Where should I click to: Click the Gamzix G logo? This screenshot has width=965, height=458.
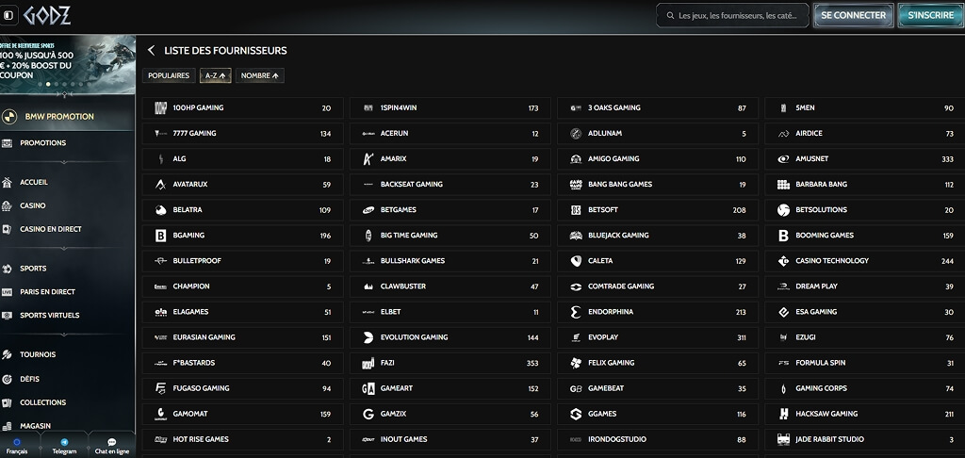coord(368,415)
